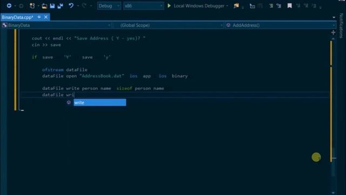Click the editor split plus icon
The width and height of the screenshot is (346, 195).
click(333, 32)
